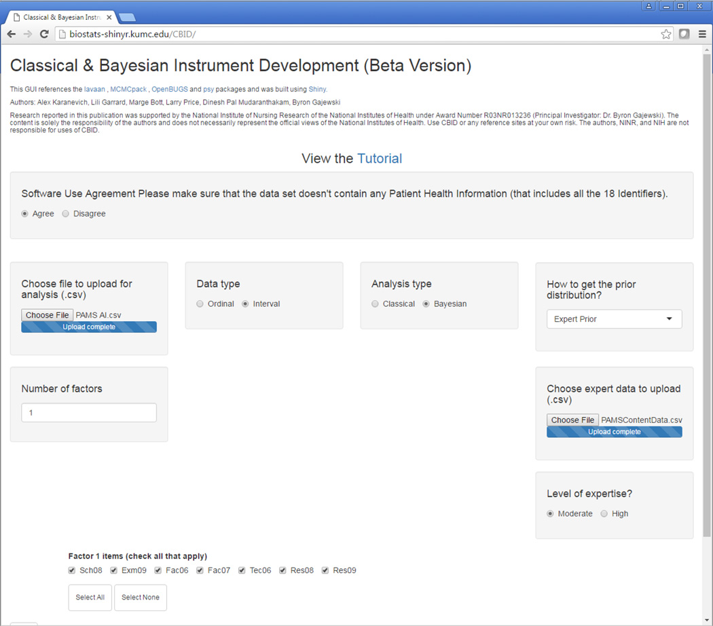
Task: Open the Expert Prior dropdown
Action: (x=614, y=319)
